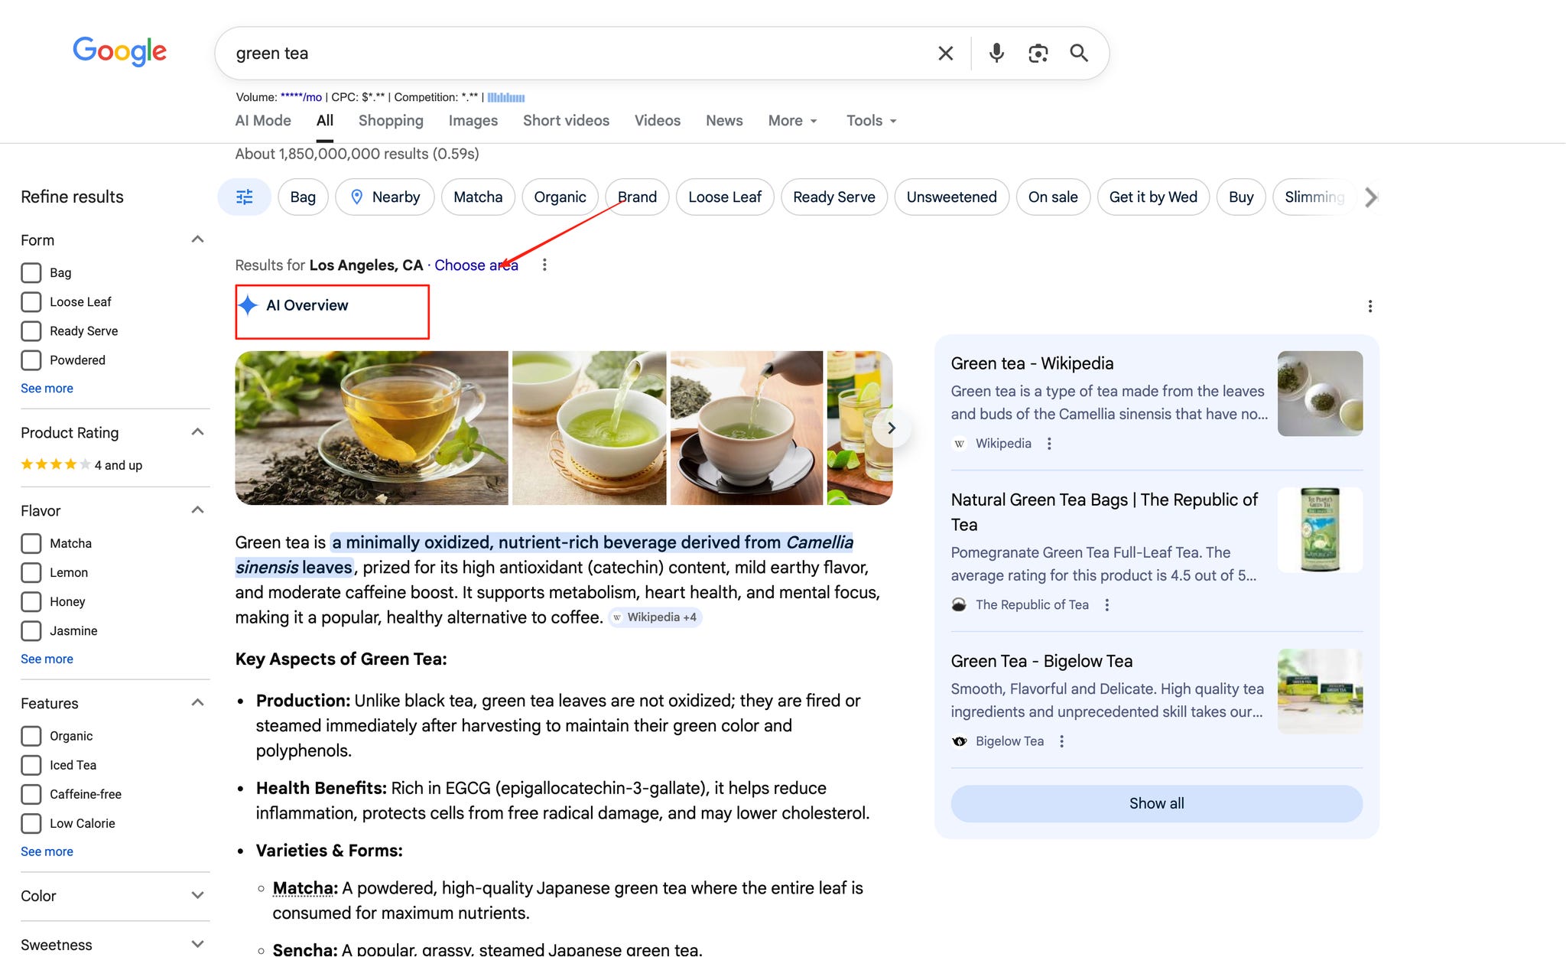1566x957 pixels.
Task: Open the filter sliders chip icon
Action: point(245,197)
